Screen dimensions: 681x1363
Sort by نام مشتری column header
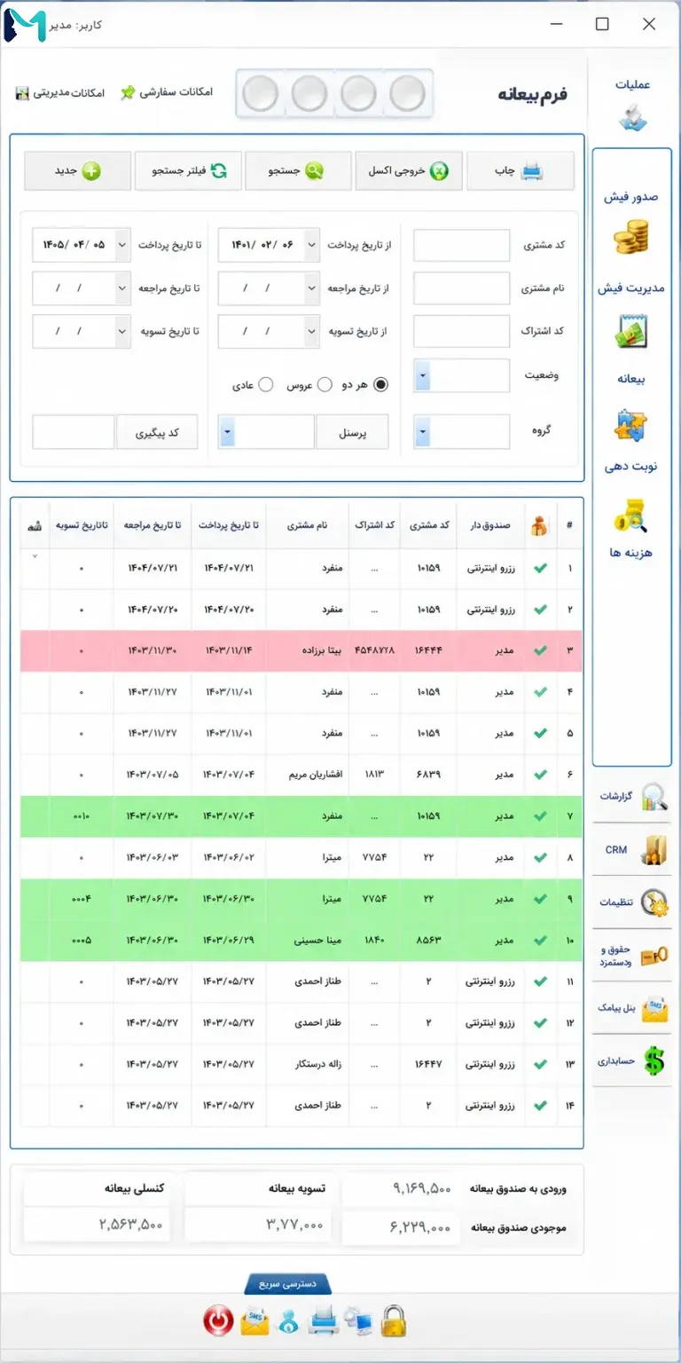coord(307,525)
